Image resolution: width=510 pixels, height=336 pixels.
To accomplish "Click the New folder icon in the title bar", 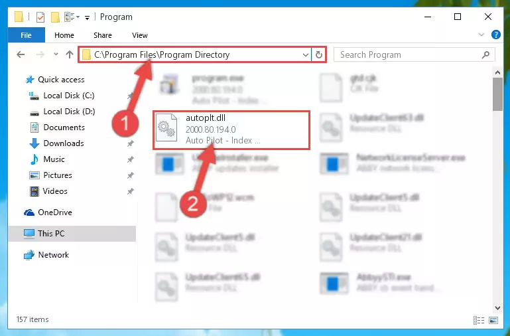I will 55,17.
